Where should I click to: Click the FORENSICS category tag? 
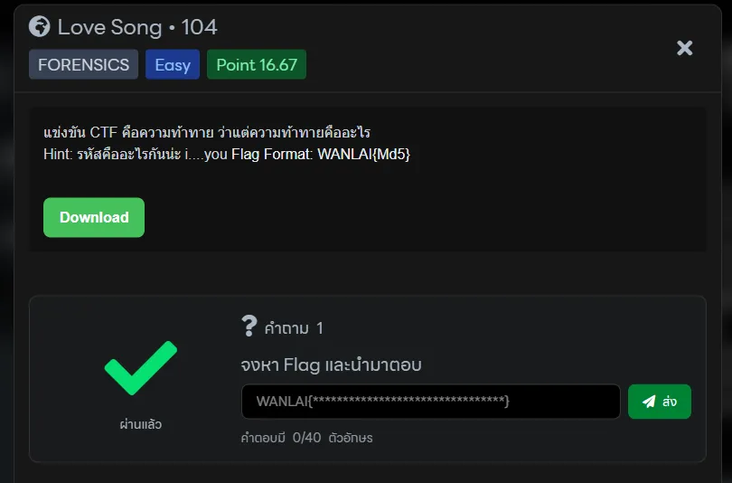tap(83, 65)
